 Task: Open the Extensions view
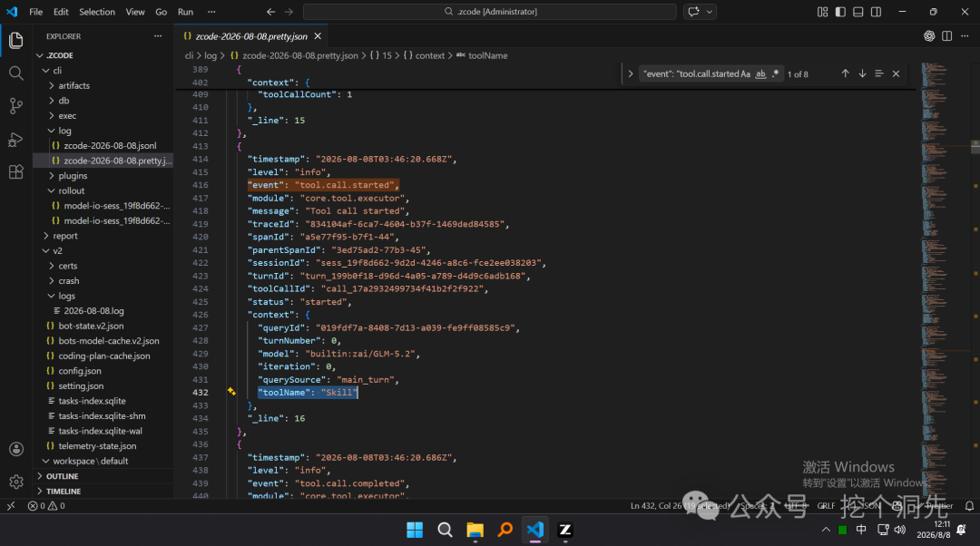16,171
